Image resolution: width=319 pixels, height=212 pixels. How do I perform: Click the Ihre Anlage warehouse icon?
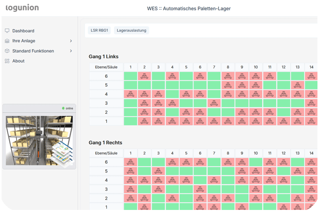7,41
